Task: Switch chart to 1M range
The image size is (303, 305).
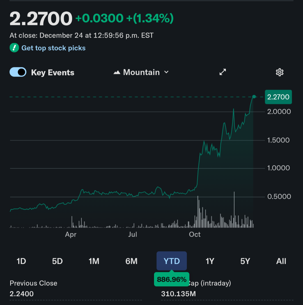Action: point(94,261)
